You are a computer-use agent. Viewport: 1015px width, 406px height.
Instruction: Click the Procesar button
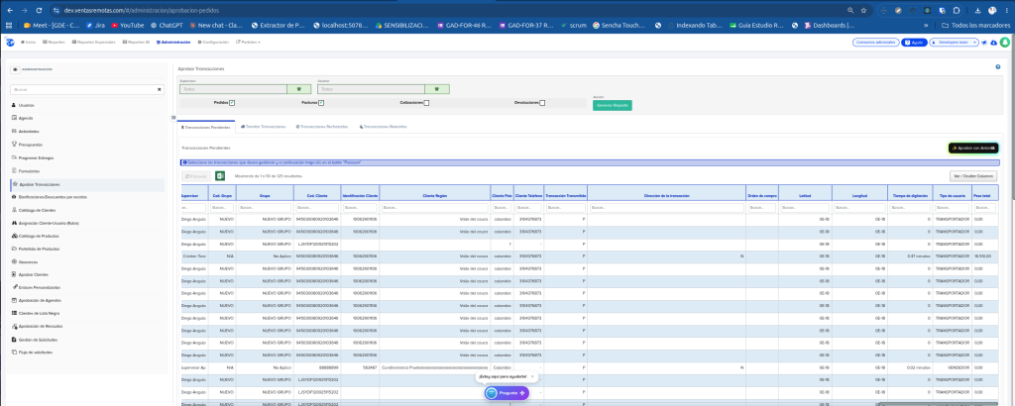196,176
